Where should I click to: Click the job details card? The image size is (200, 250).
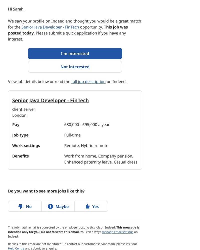click(x=75, y=130)
